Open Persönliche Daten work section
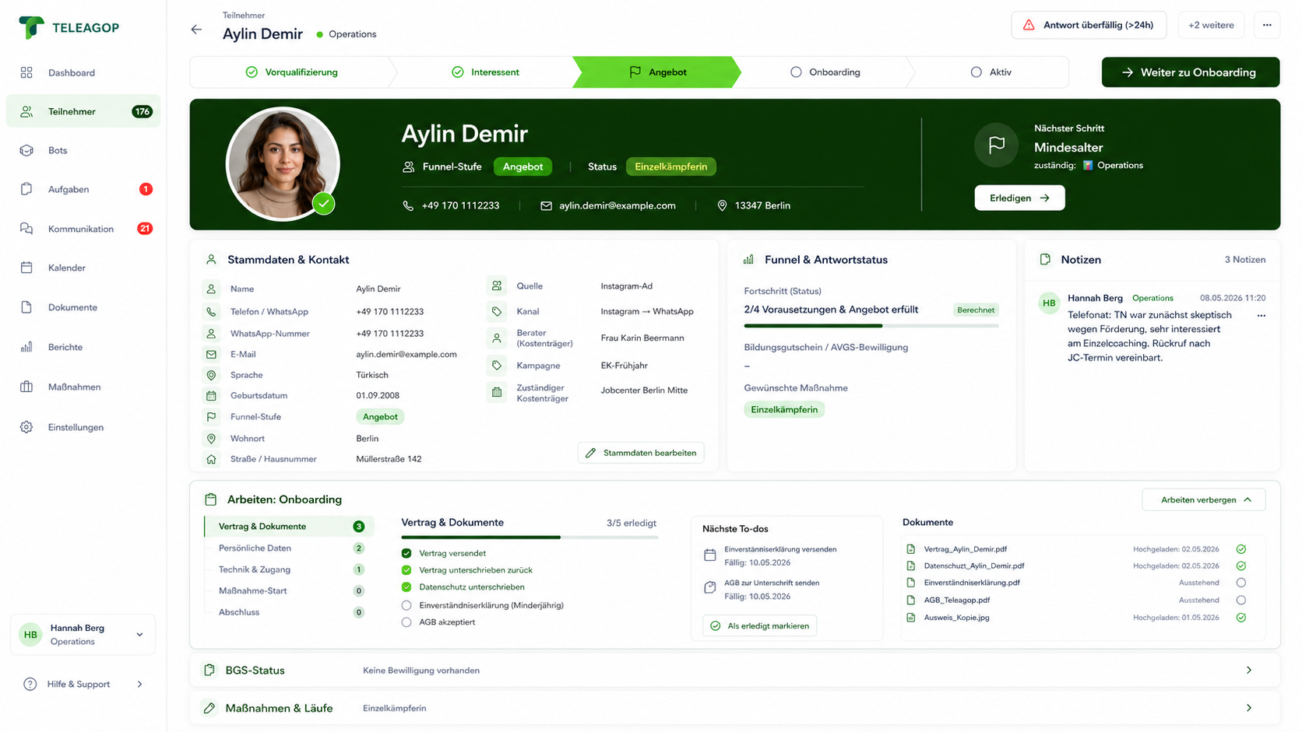This screenshot has height=732, width=1302. 290,548
